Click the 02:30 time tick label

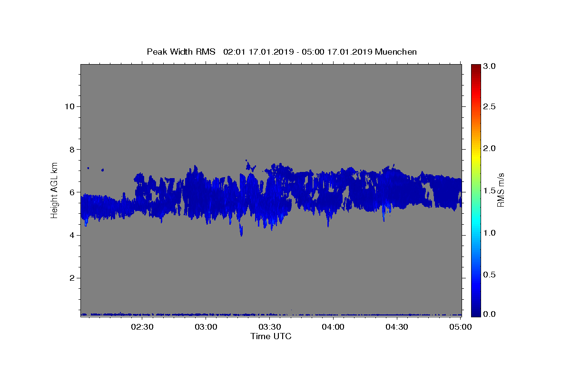click(x=142, y=327)
